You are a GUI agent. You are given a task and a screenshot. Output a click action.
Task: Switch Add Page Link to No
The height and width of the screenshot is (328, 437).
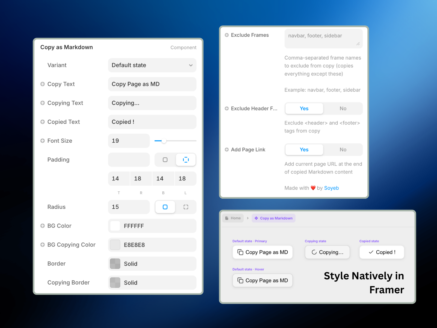coord(343,150)
